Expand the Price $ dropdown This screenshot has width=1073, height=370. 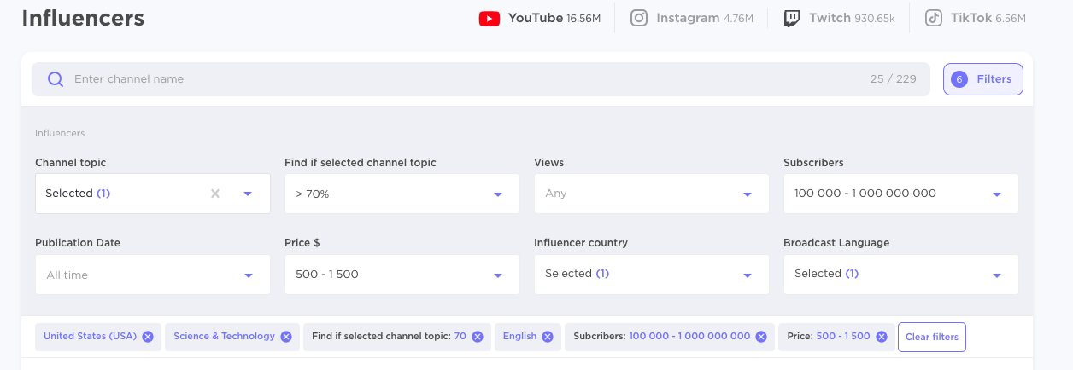(402, 275)
